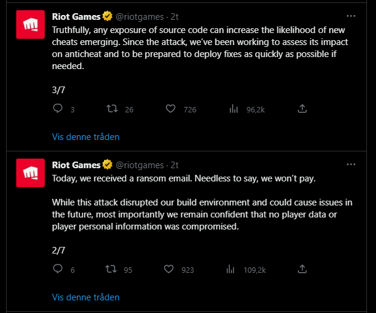376x313 pixels.
Task: Click the 2t timestamp on second tweet
Action: click(174, 165)
